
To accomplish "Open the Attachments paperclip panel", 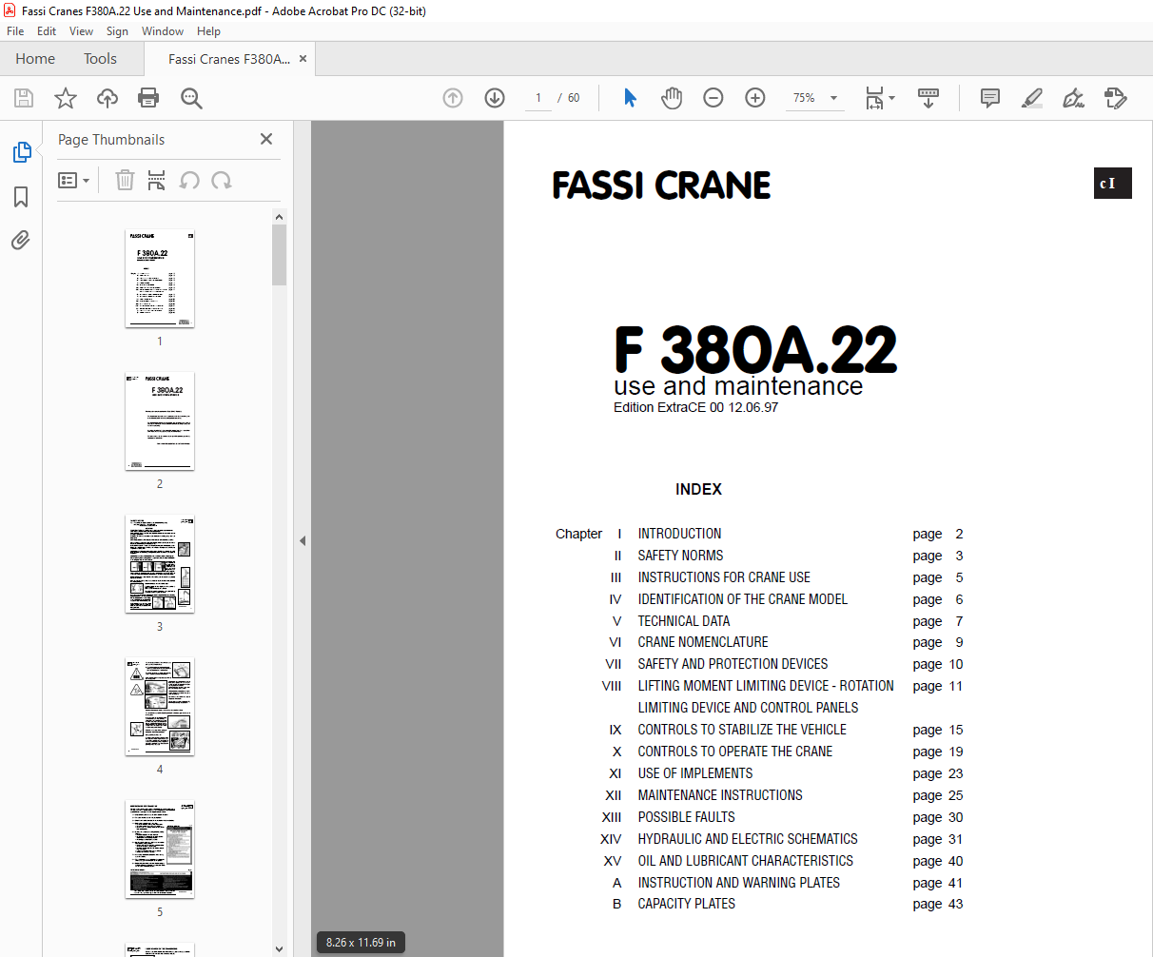I will (x=21, y=241).
